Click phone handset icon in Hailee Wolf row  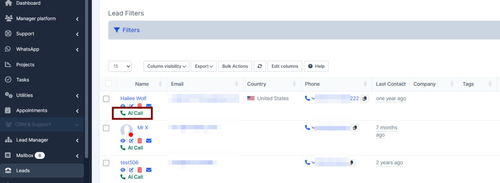(307, 99)
